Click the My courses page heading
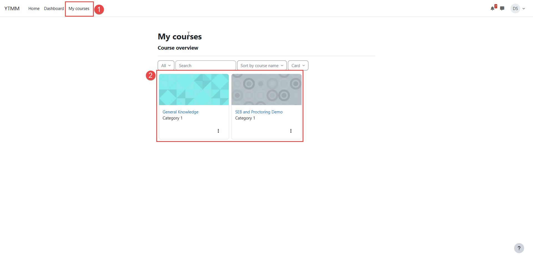Image resolution: width=533 pixels, height=262 pixels. [x=180, y=37]
